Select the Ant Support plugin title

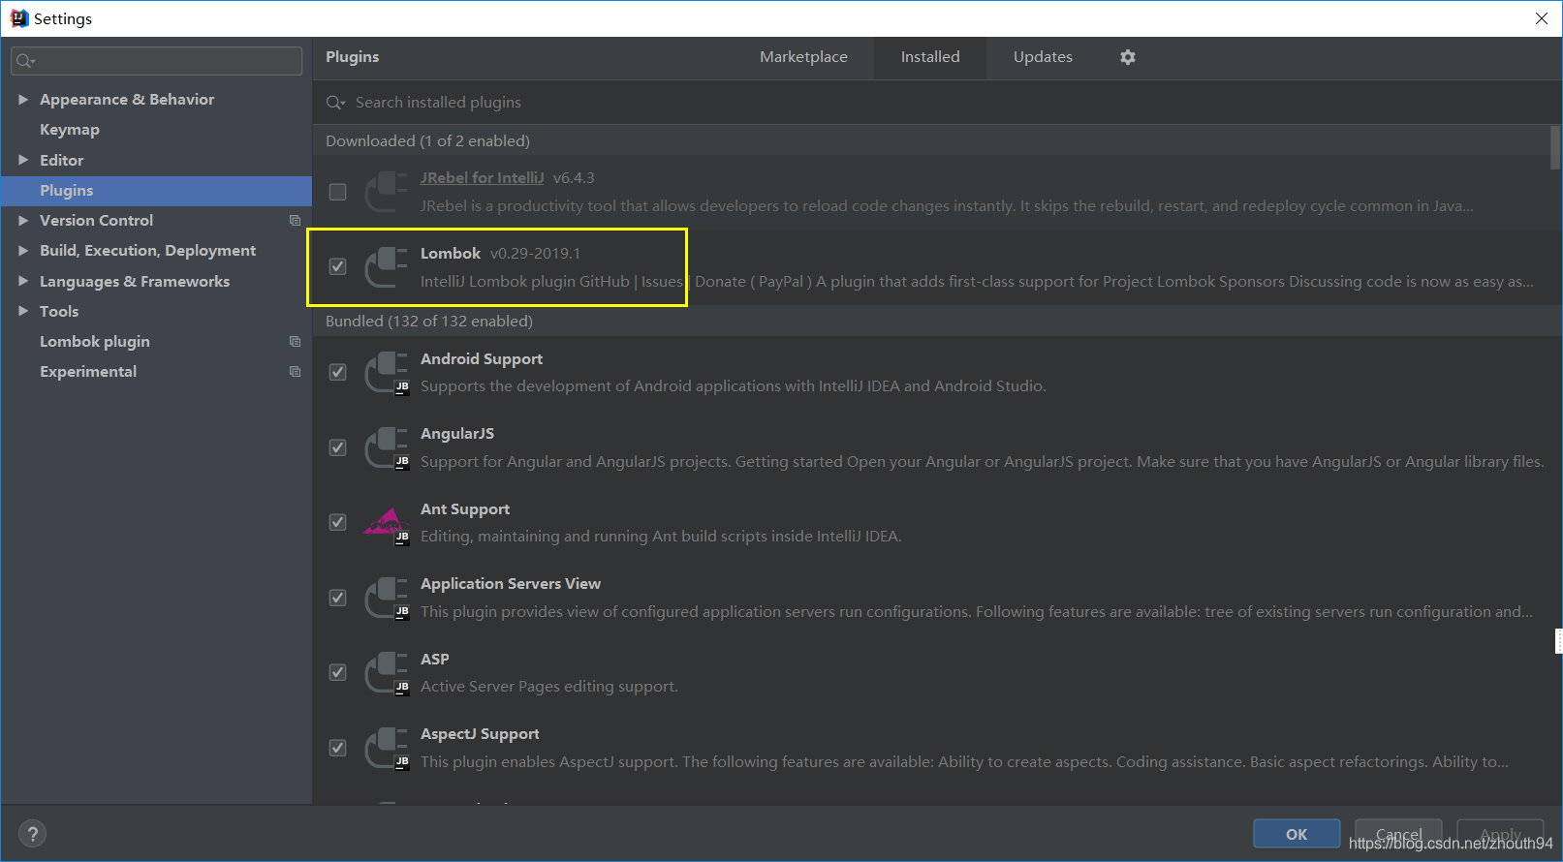[465, 509]
